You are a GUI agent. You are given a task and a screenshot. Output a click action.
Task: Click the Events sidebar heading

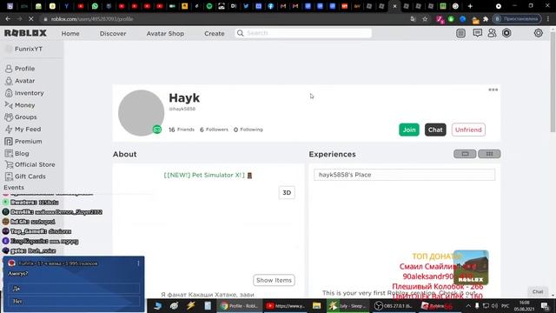pyautogui.click(x=14, y=188)
